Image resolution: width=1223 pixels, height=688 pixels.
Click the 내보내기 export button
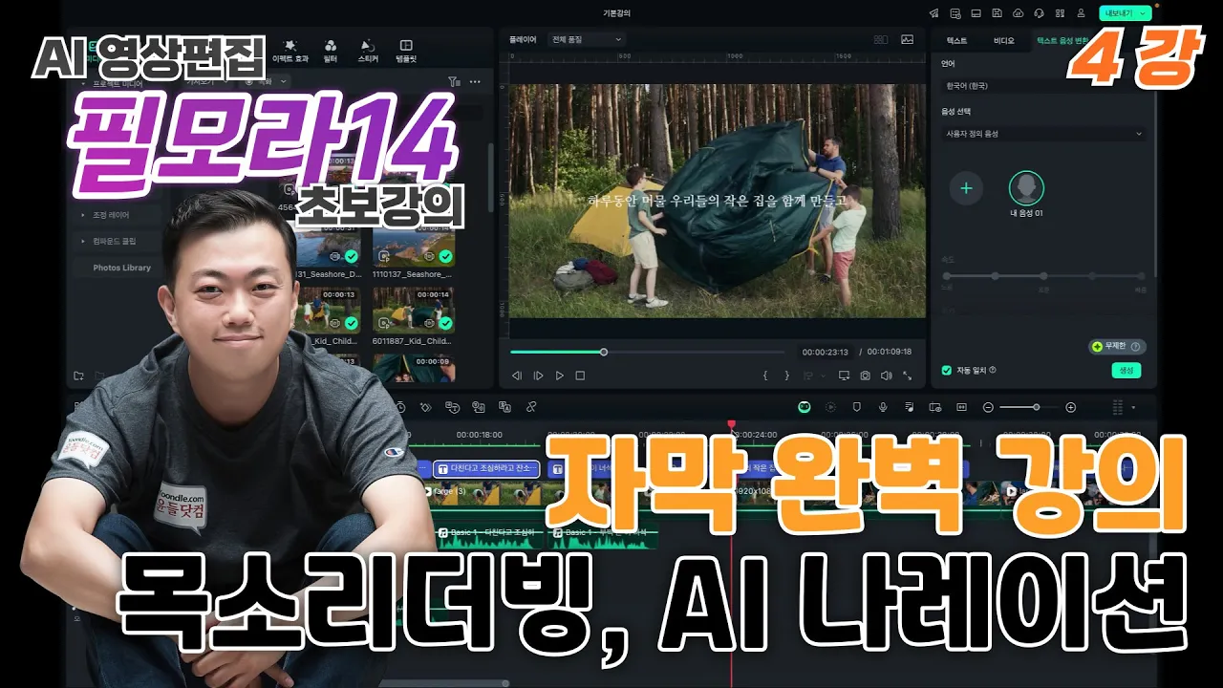pos(1124,13)
